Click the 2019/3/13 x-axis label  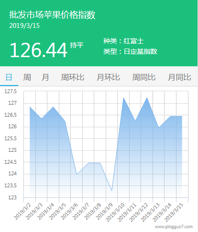click(151, 212)
